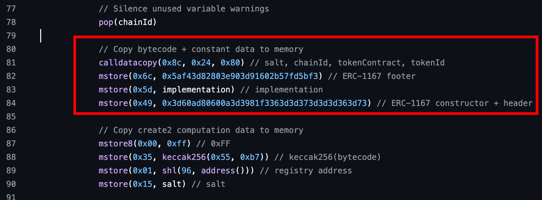Click the ERC-1167 constructor header hex value
This screenshot has height=200, width=542.
click(x=264, y=103)
